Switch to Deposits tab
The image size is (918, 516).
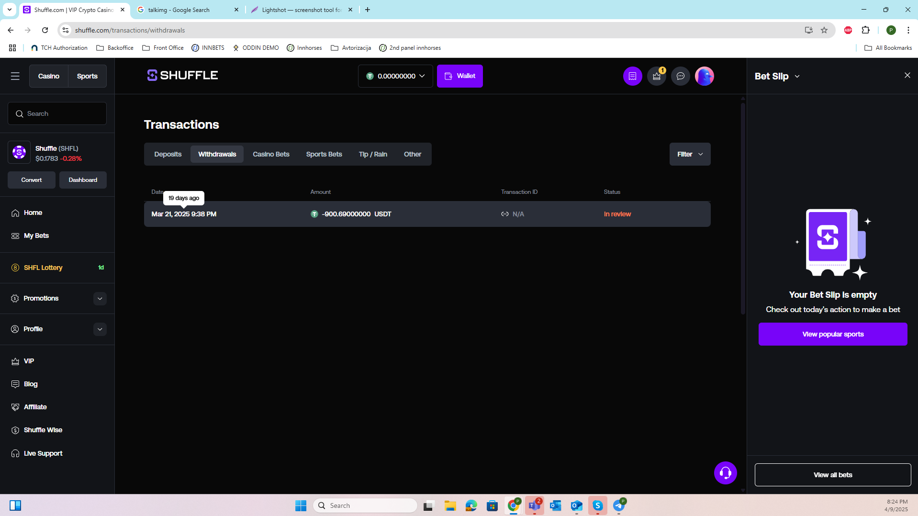pyautogui.click(x=168, y=154)
